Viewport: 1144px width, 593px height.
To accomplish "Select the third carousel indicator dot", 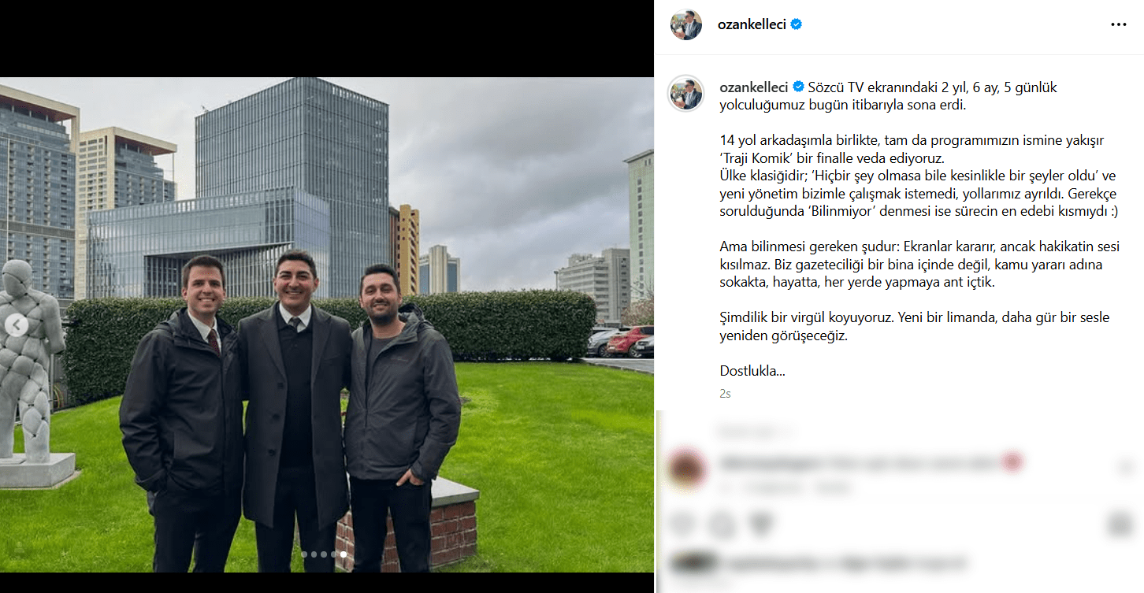I will point(324,554).
